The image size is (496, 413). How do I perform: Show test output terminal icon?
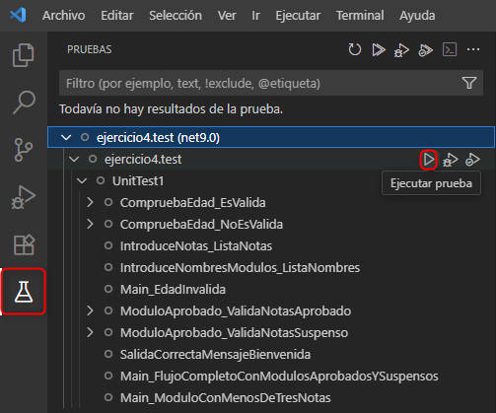pyautogui.click(x=450, y=49)
